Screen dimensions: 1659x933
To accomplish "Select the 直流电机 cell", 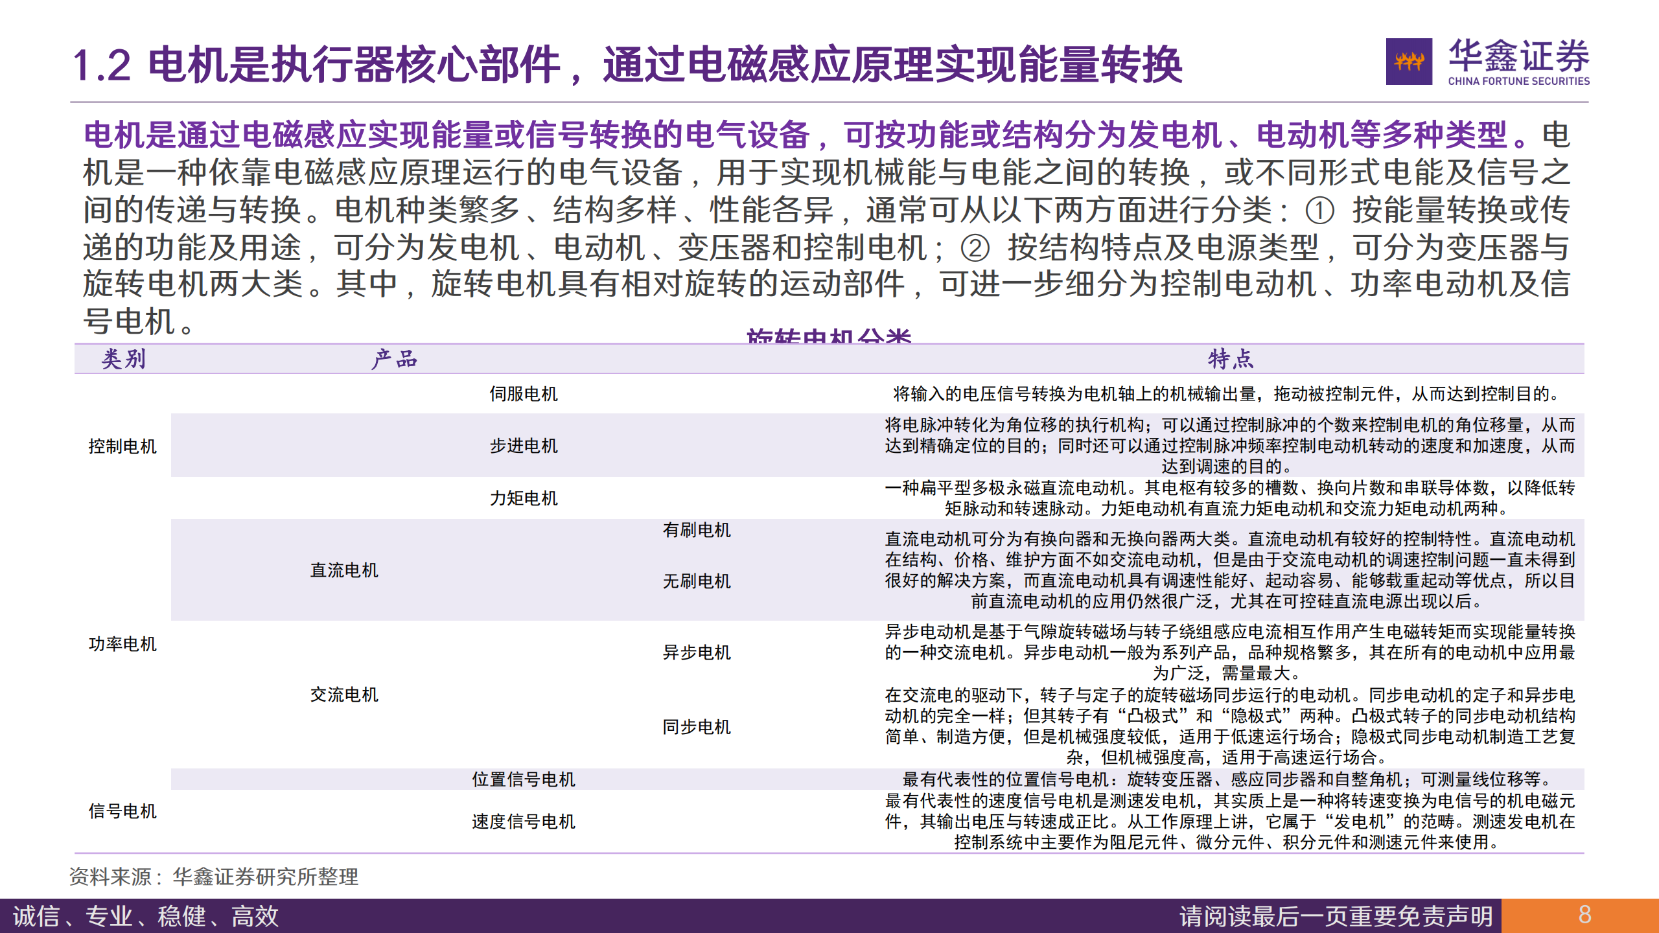I will [343, 570].
